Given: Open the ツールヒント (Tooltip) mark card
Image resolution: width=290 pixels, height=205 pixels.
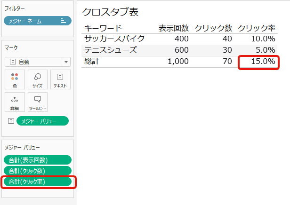Looking at the screenshot, I should [38, 102].
